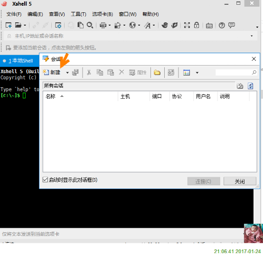Expand the file transfer dropdown arrow
Viewport: 263px width, 257px height.
pos(124,25)
